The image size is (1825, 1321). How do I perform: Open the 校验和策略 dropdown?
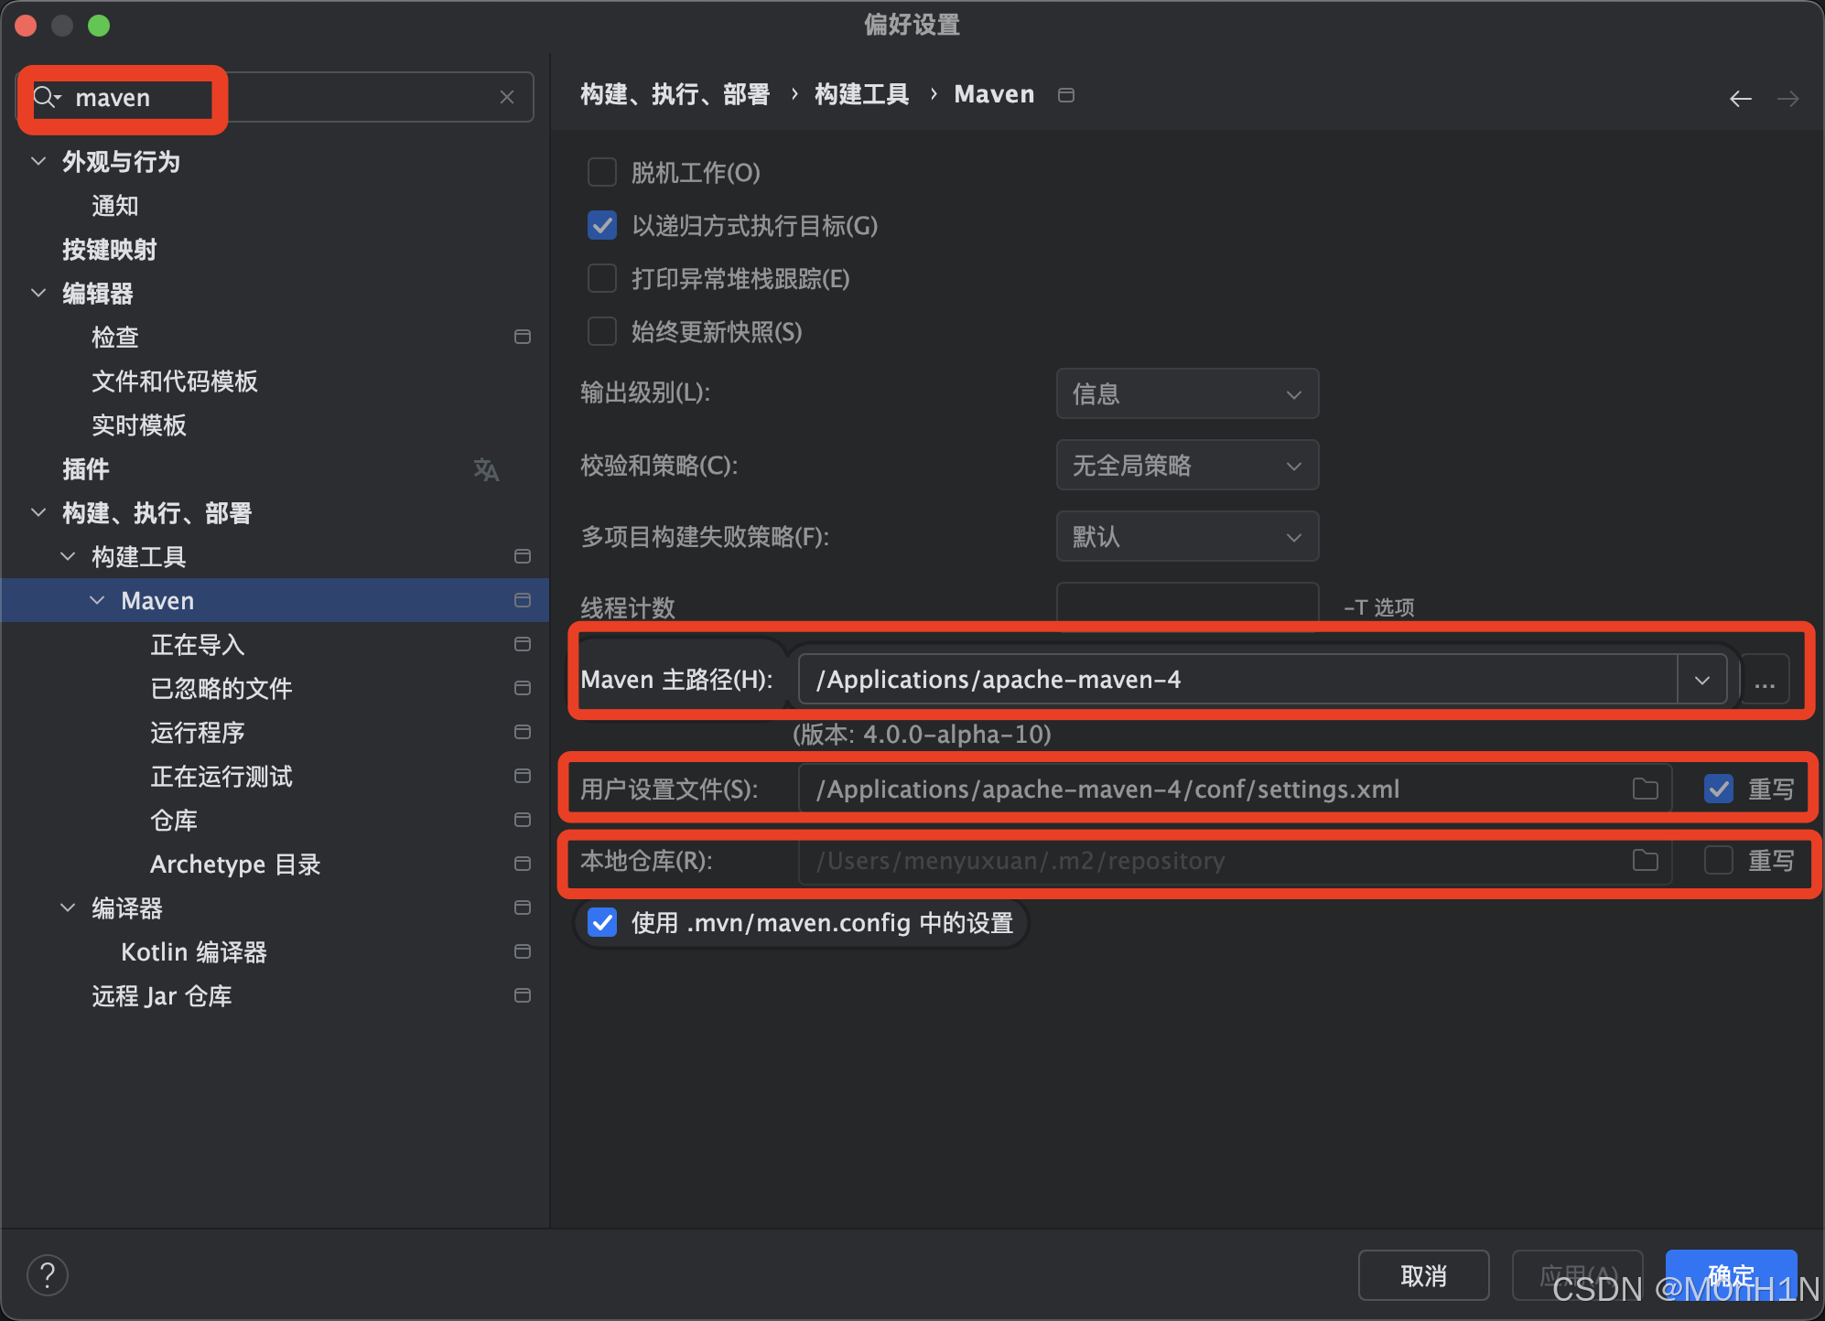(x=1186, y=465)
